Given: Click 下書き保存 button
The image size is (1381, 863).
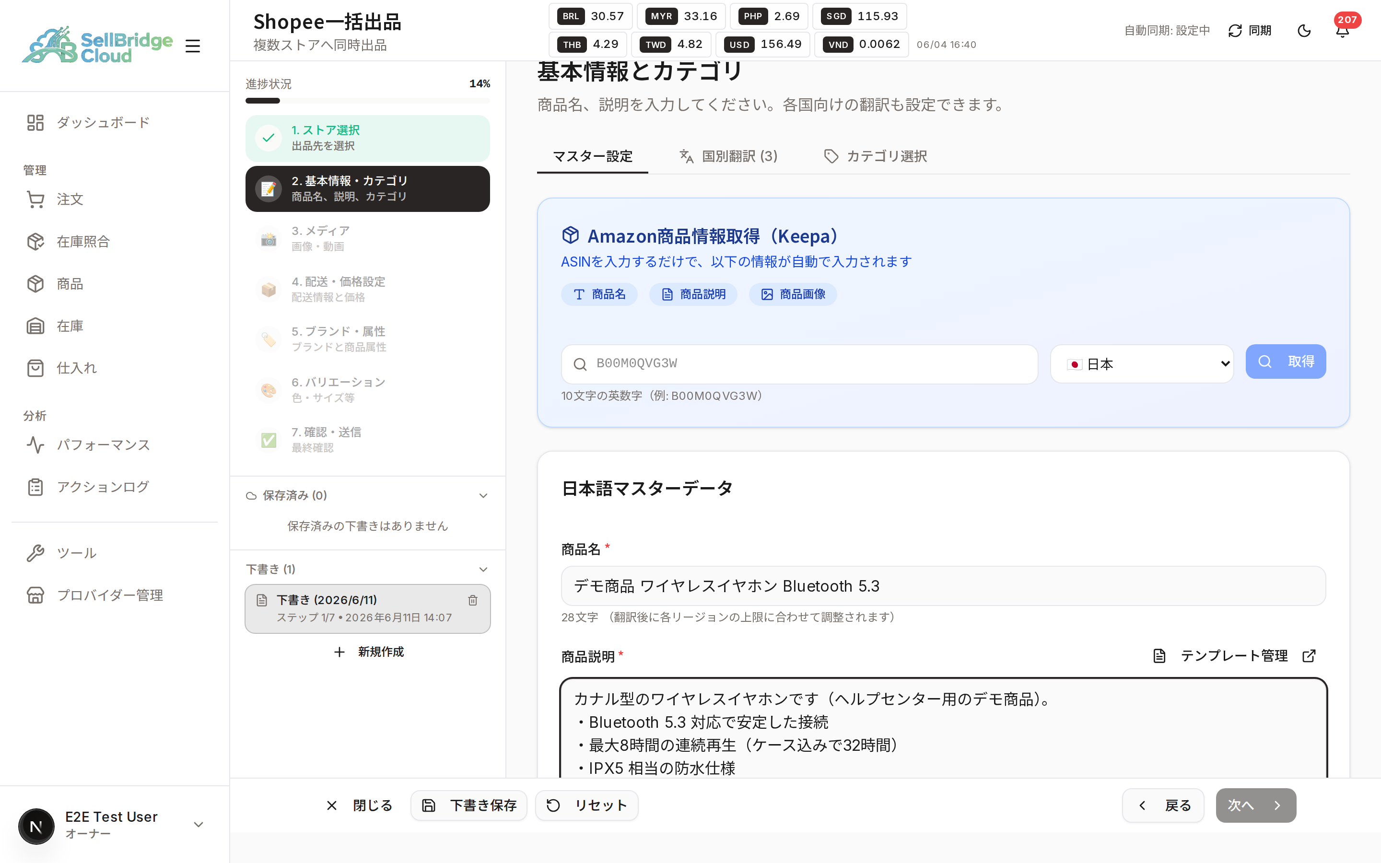Looking at the screenshot, I should (x=469, y=805).
